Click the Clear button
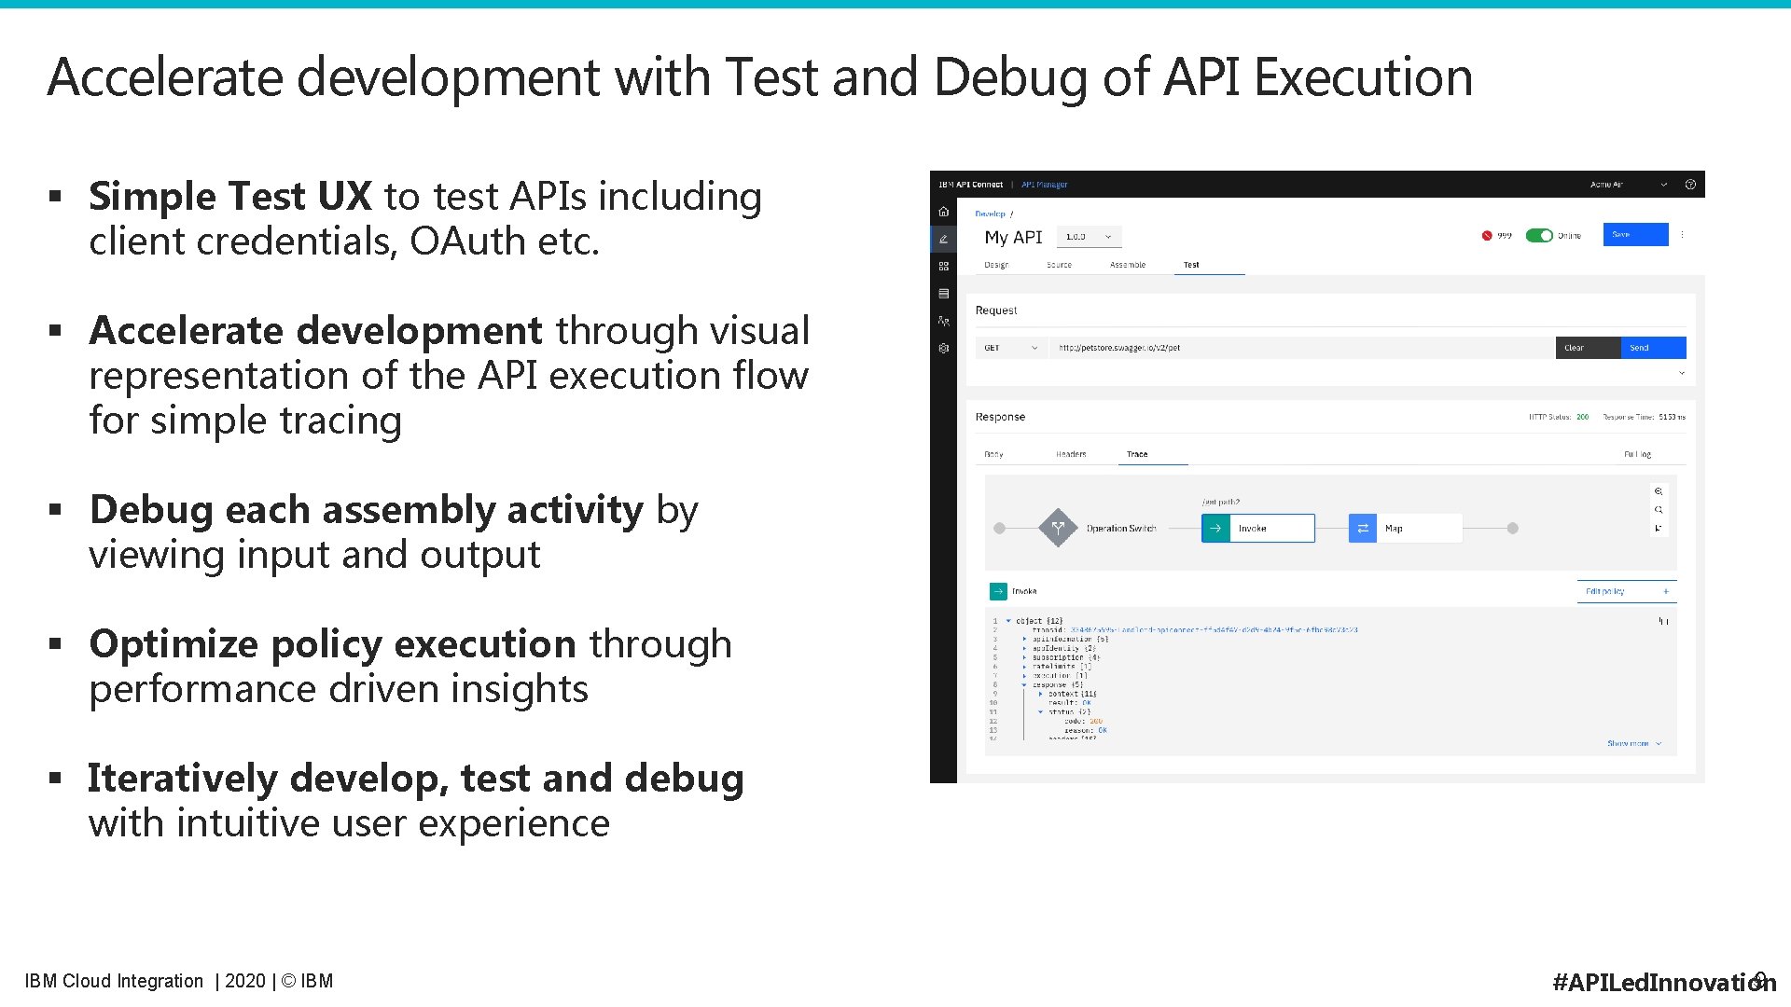1791x1007 pixels. click(1587, 348)
